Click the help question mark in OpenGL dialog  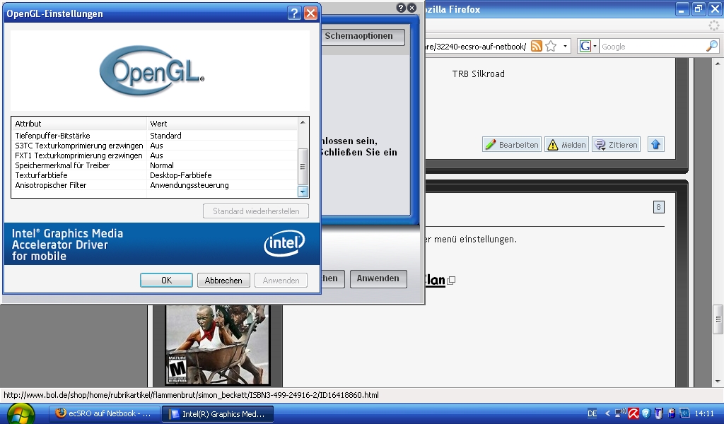(x=294, y=13)
